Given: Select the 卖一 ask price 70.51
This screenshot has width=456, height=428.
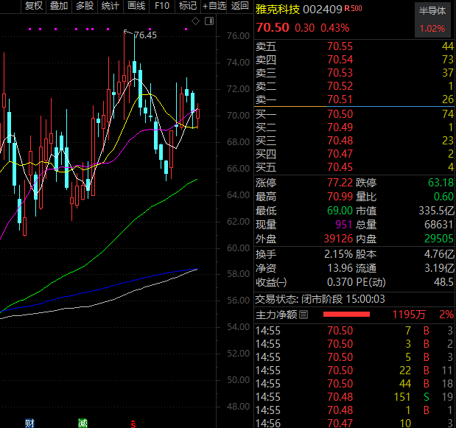Looking at the screenshot, I should click(x=340, y=99).
